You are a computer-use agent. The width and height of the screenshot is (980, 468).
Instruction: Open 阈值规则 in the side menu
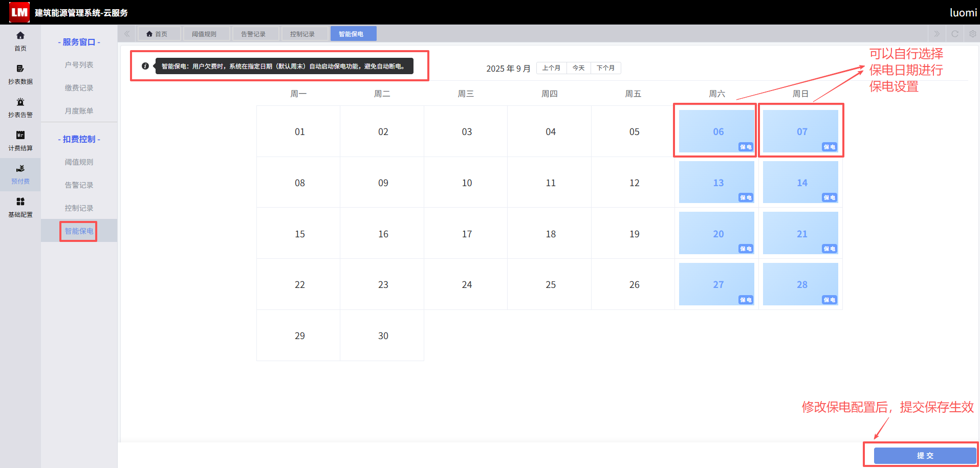coord(79,162)
